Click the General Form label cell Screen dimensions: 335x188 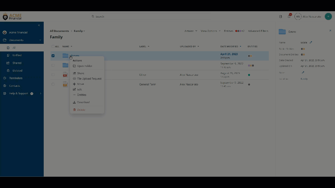tap(148, 84)
